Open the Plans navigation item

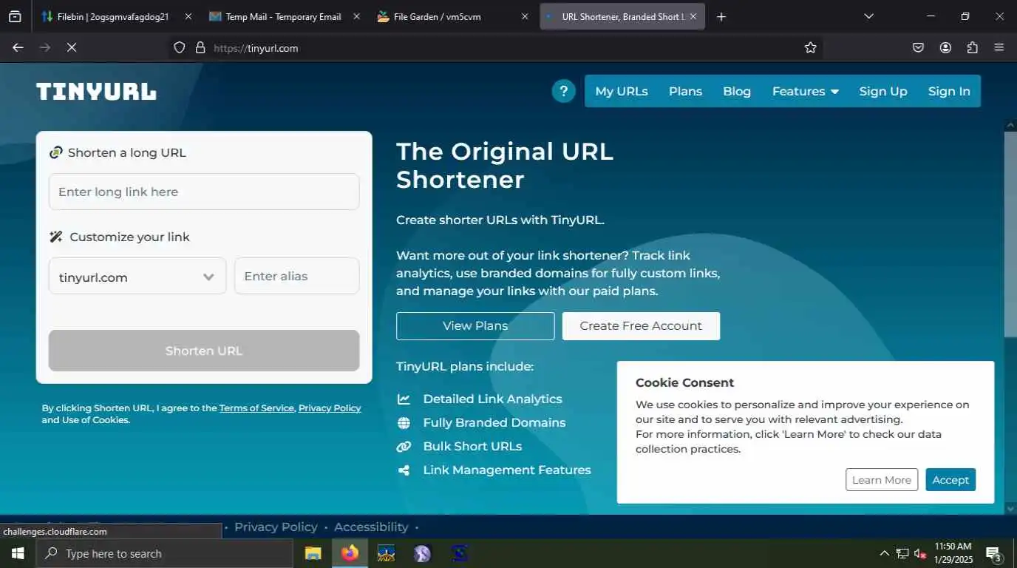[x=685, y=91]
